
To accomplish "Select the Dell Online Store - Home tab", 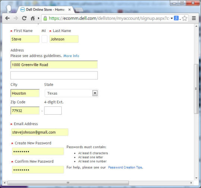I will coord(45,10).
